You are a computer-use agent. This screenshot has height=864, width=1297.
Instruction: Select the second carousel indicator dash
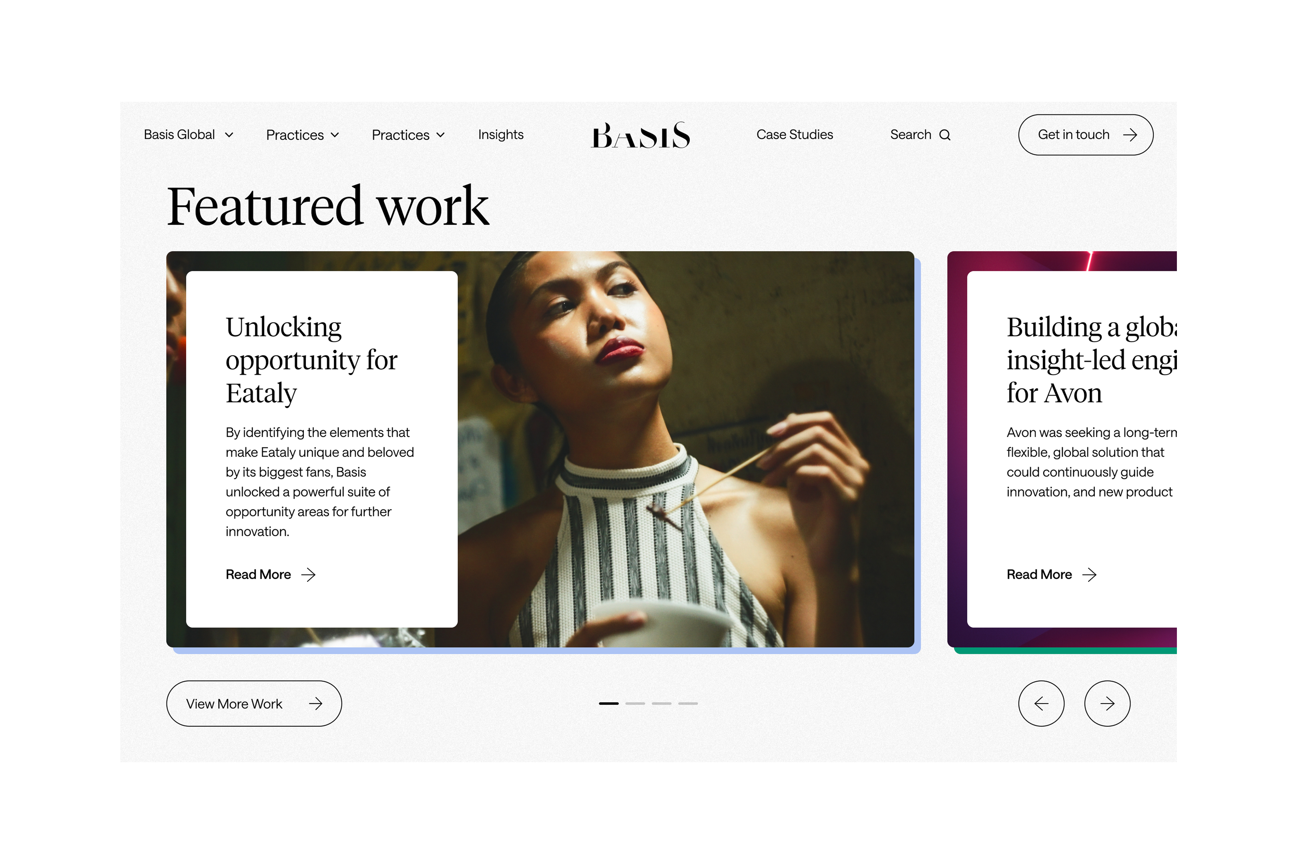pos(635,704)
